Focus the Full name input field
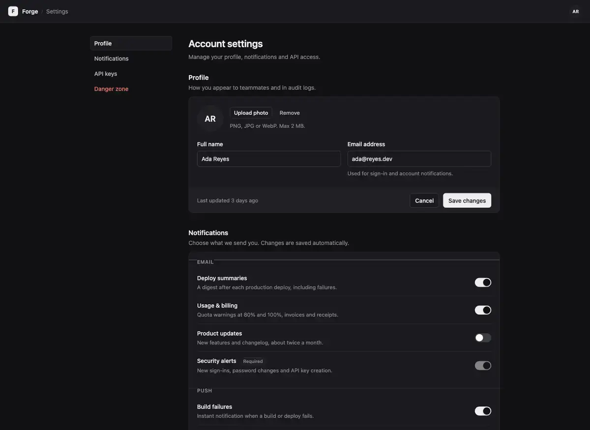Screen dimensions: 590x430 (269, 159)
